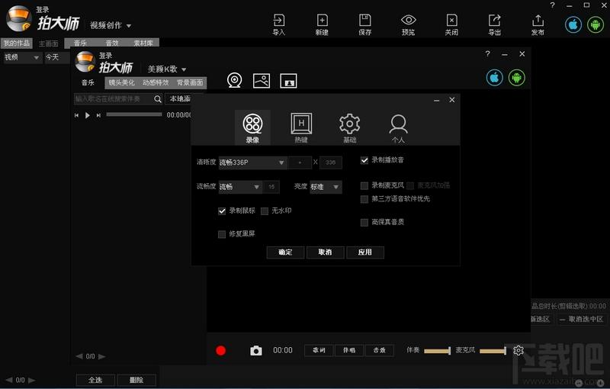Click the 发布 publish icon
Image resolution: width=610 pixels, height=389 pixels.
538,24
